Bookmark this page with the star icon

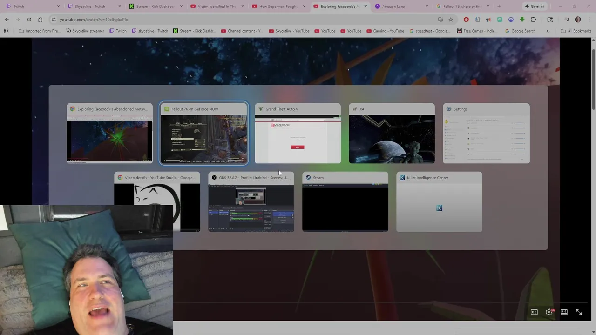451,20
